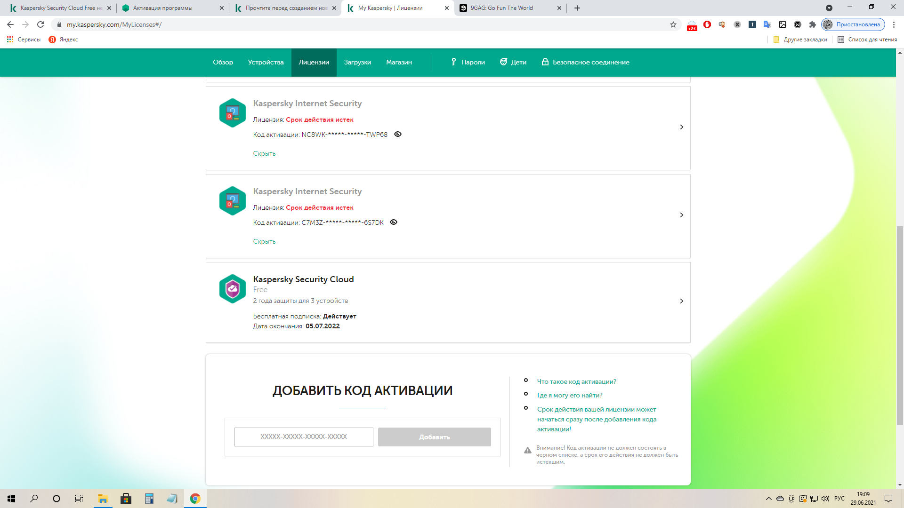
Task: Click the page vertical scrollbar
Action: (x=900, y=325)
